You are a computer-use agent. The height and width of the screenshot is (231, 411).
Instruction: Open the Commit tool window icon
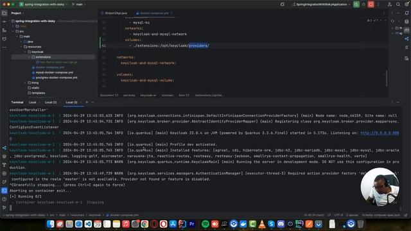[x=4, y=22]
